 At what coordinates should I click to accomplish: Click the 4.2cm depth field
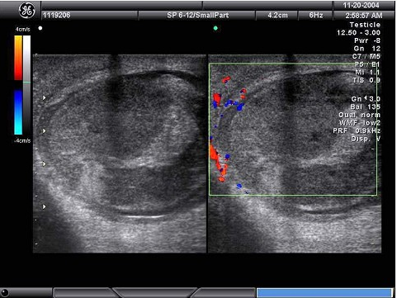click(277, 15)
